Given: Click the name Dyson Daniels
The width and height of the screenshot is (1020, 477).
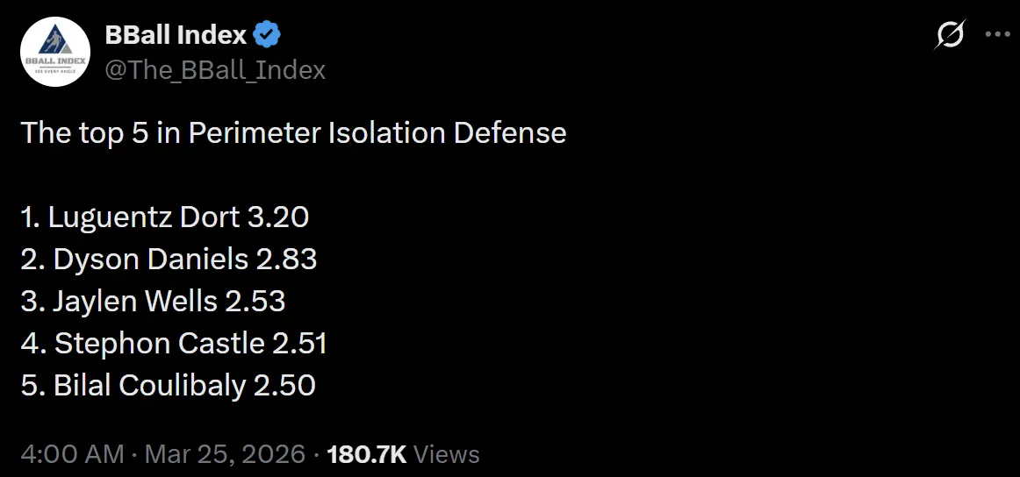Looking at the screenshot, I should (151, 259).
